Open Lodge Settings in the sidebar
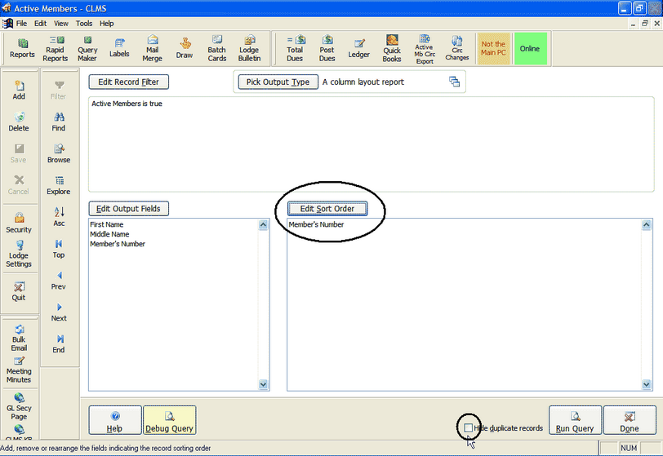 pyautogui.click(x=19, y=253)
